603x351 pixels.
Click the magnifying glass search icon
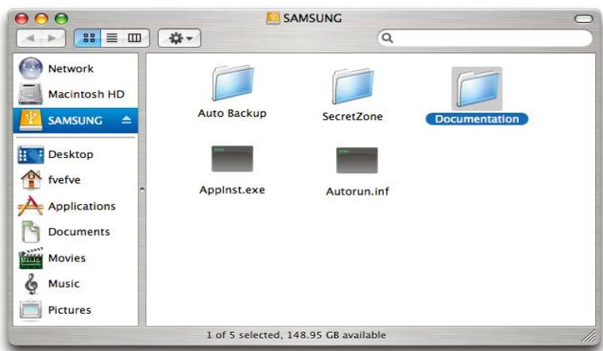(x=387, y=37)
